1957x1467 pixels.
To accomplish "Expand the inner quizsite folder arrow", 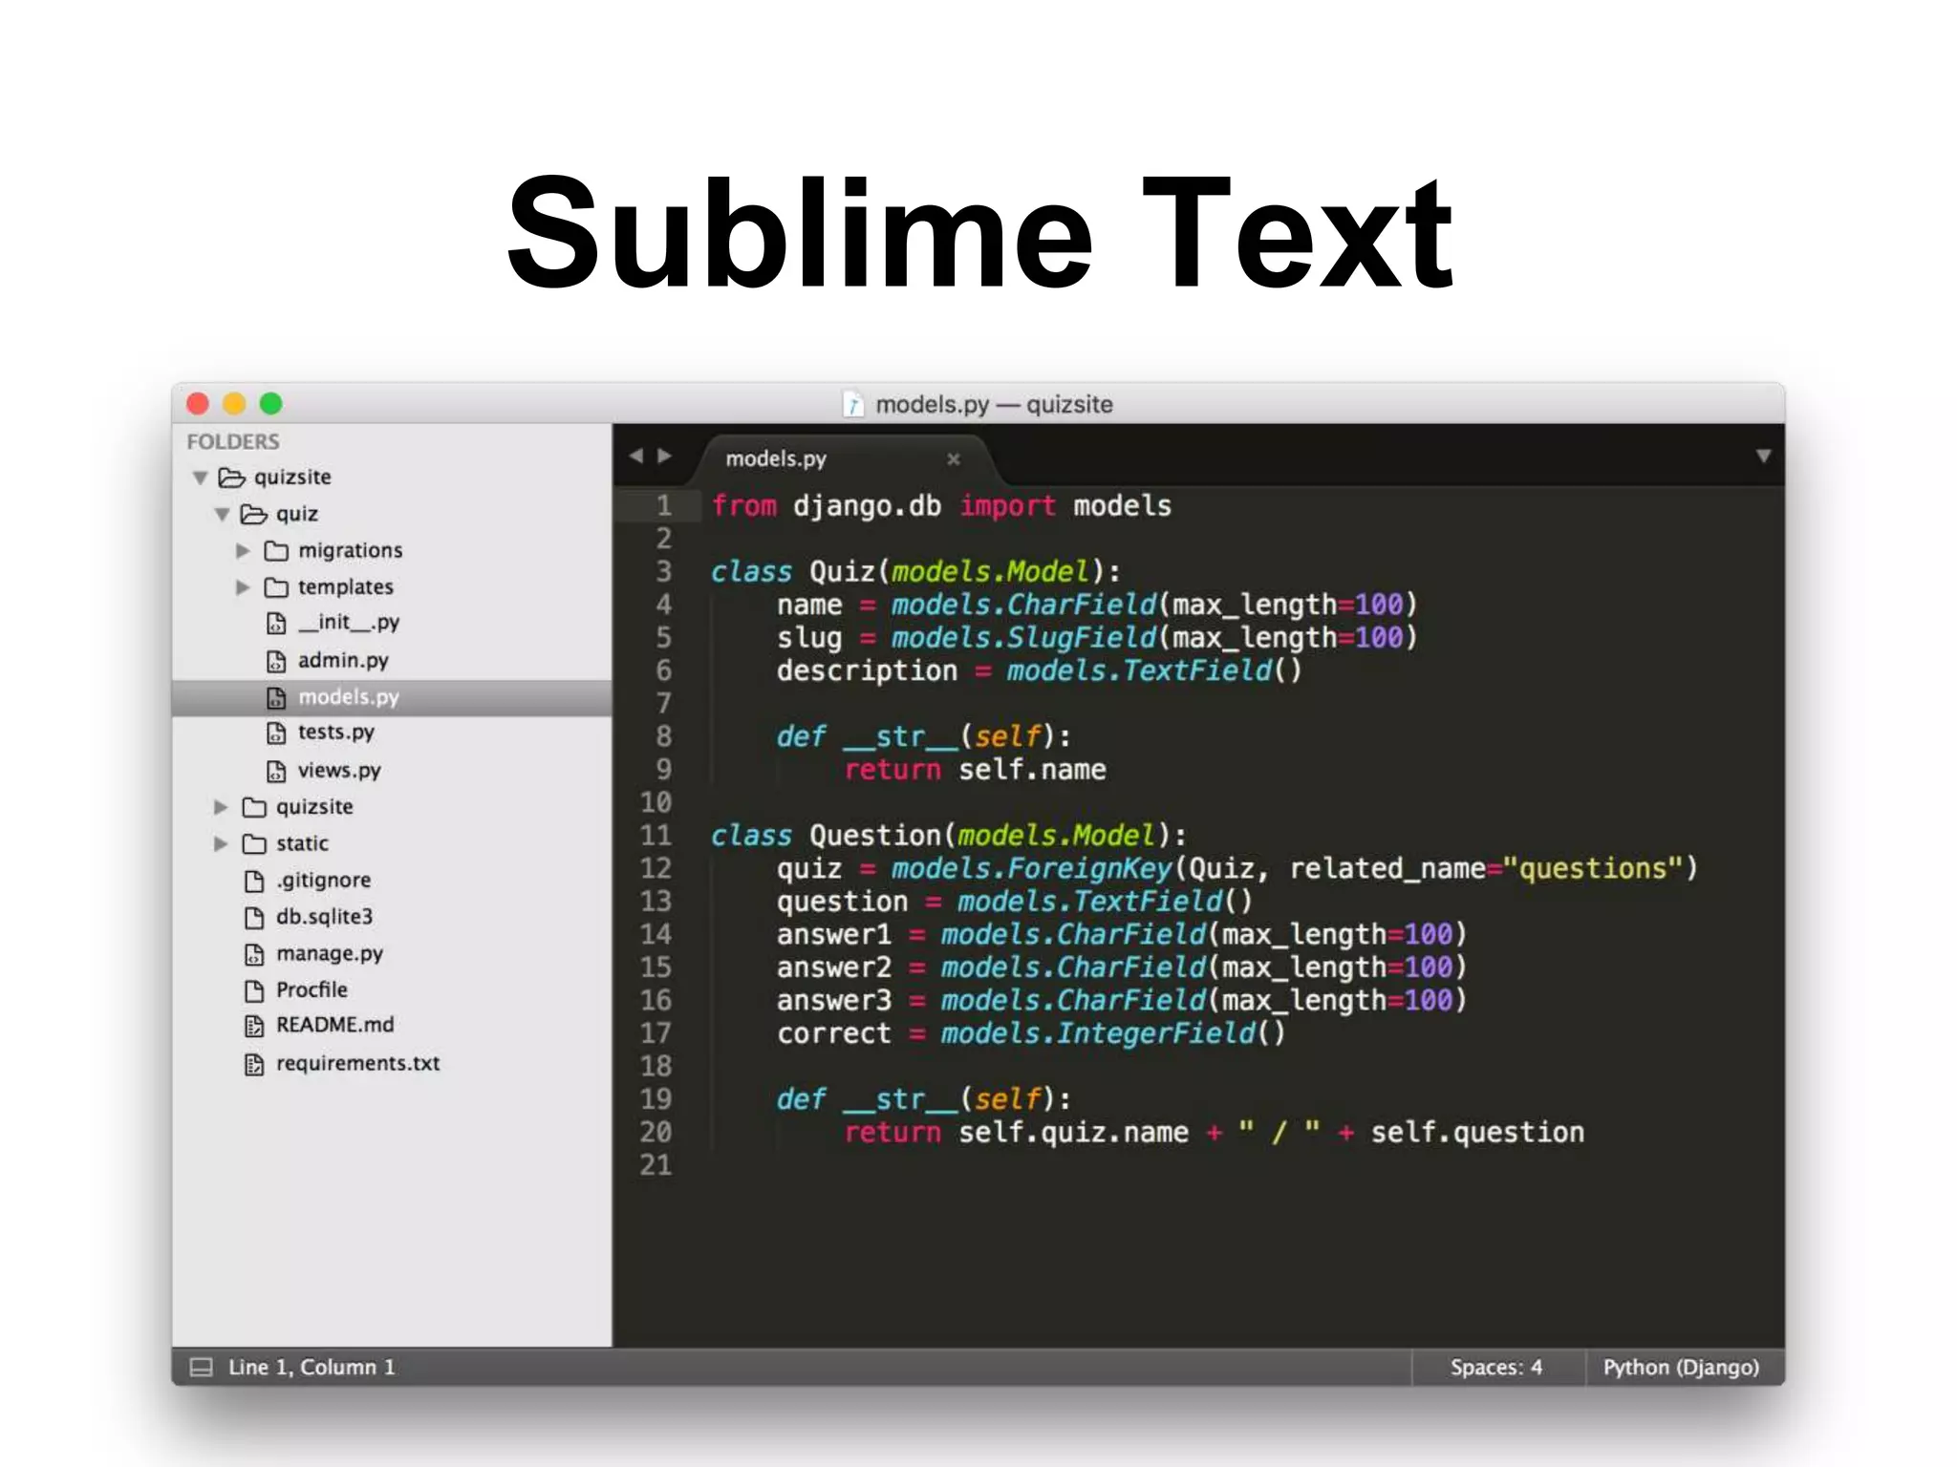I will pyautogui.click(x=221, y=807).
